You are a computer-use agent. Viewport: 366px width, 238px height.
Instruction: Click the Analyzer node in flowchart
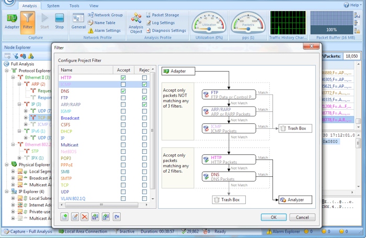click(x=295, y=200)
